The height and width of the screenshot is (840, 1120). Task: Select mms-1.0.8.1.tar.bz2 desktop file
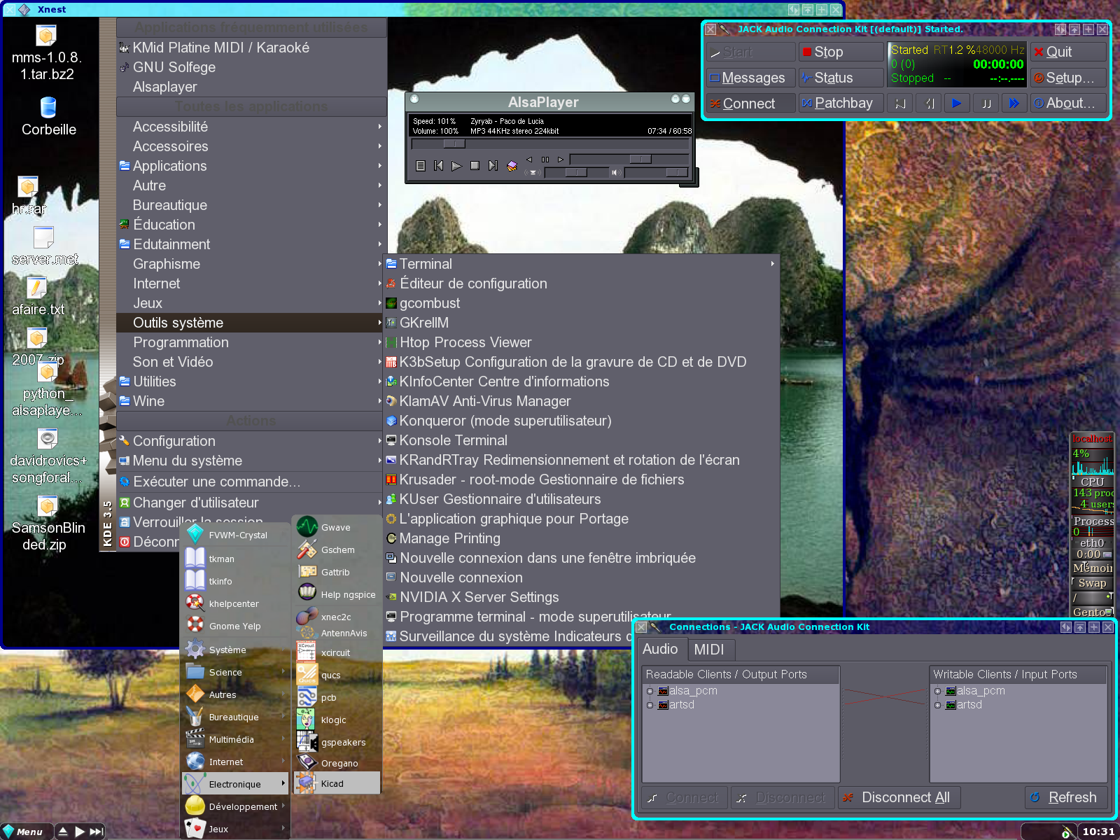point(46,53)
